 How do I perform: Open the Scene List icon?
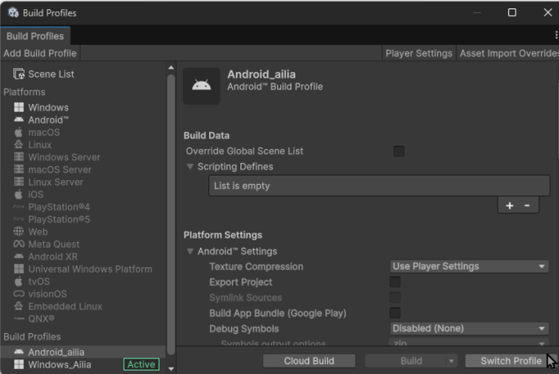(19, 74)
